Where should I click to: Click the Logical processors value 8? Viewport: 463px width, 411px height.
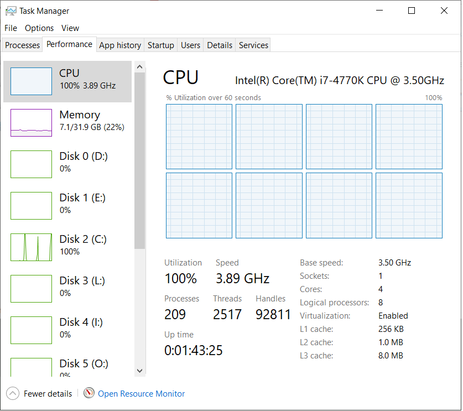[382, 303]
